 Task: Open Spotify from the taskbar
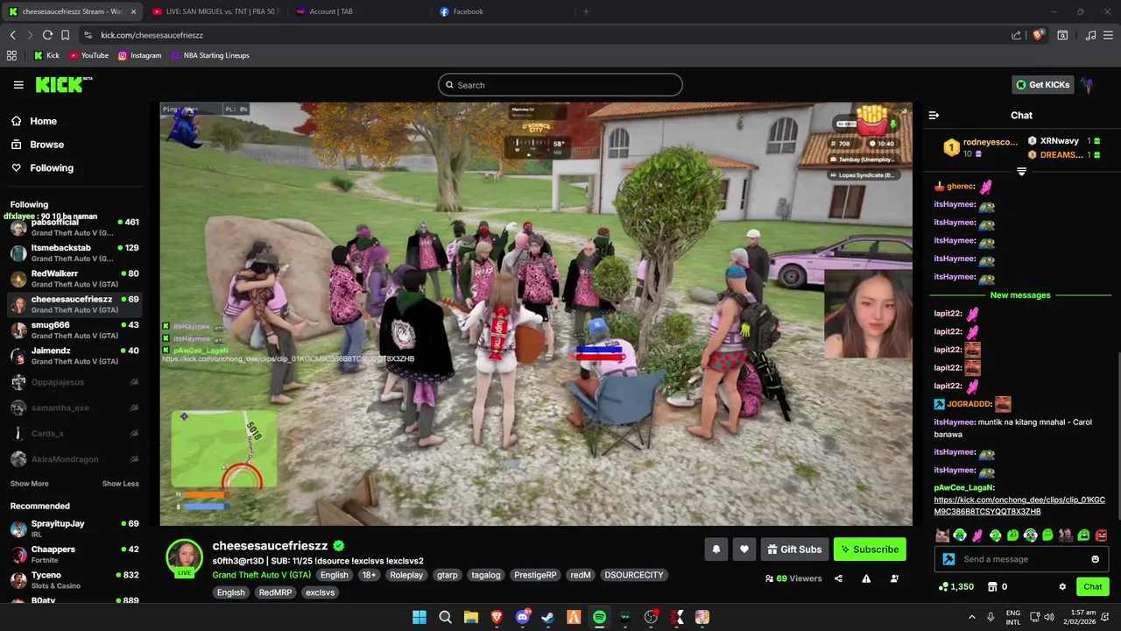click(599, 617)
